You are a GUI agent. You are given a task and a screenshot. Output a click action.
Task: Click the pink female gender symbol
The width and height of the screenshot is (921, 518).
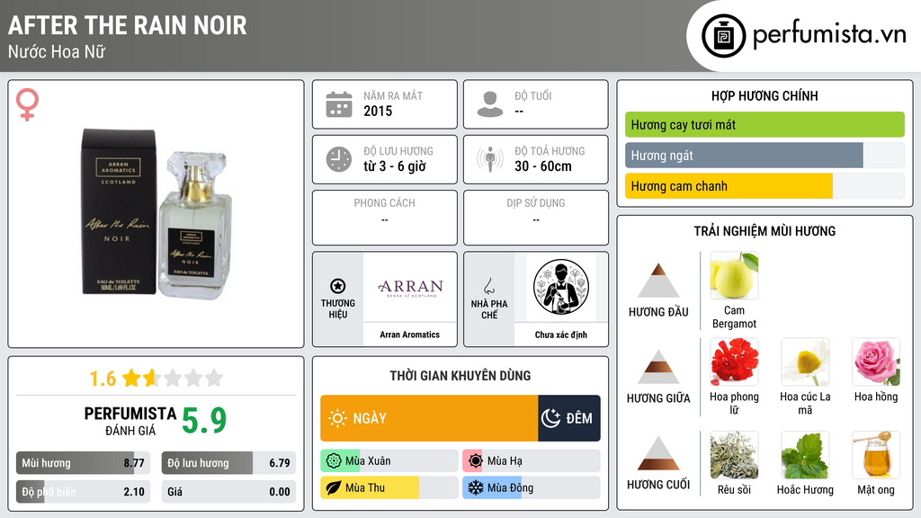click(x=27, y=104)
